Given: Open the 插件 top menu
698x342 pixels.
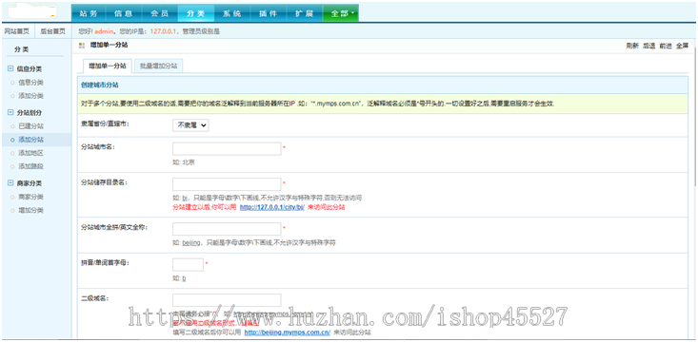Looking at the screenshot, I should (x=268, y=13).
